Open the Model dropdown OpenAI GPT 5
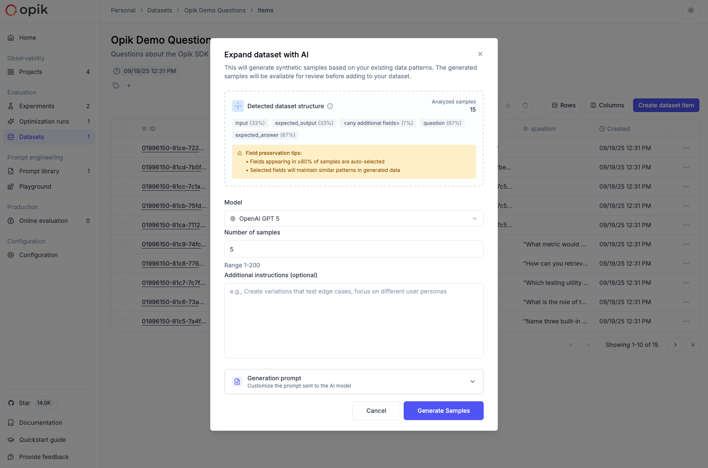708x468 pixels. (354, 219)
